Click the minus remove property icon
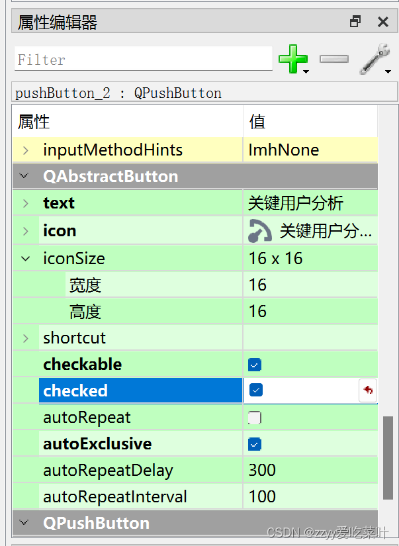Viewport: 399px width, 546px height. coord(334,59)
